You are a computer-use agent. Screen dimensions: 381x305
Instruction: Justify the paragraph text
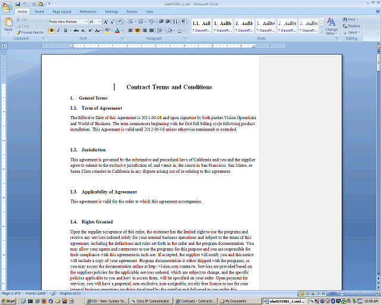coord(151,30)
